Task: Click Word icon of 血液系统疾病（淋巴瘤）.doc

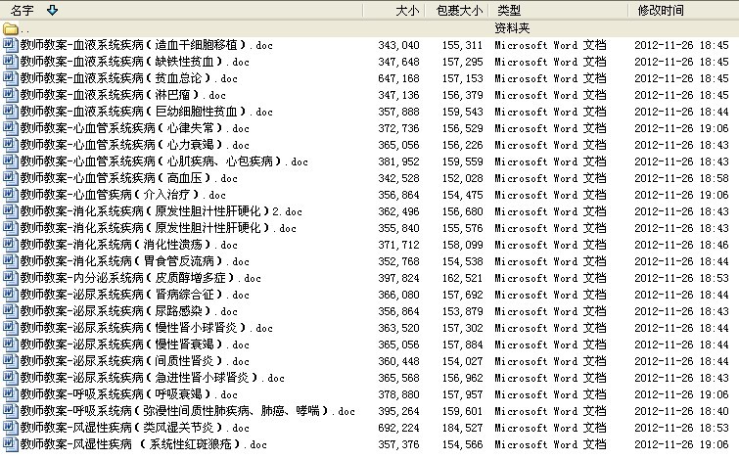Action: click(x=11, y=95)
